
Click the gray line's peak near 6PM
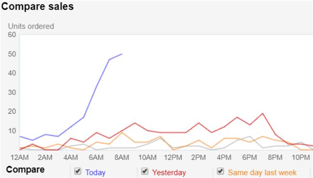(x=250, y=137)
